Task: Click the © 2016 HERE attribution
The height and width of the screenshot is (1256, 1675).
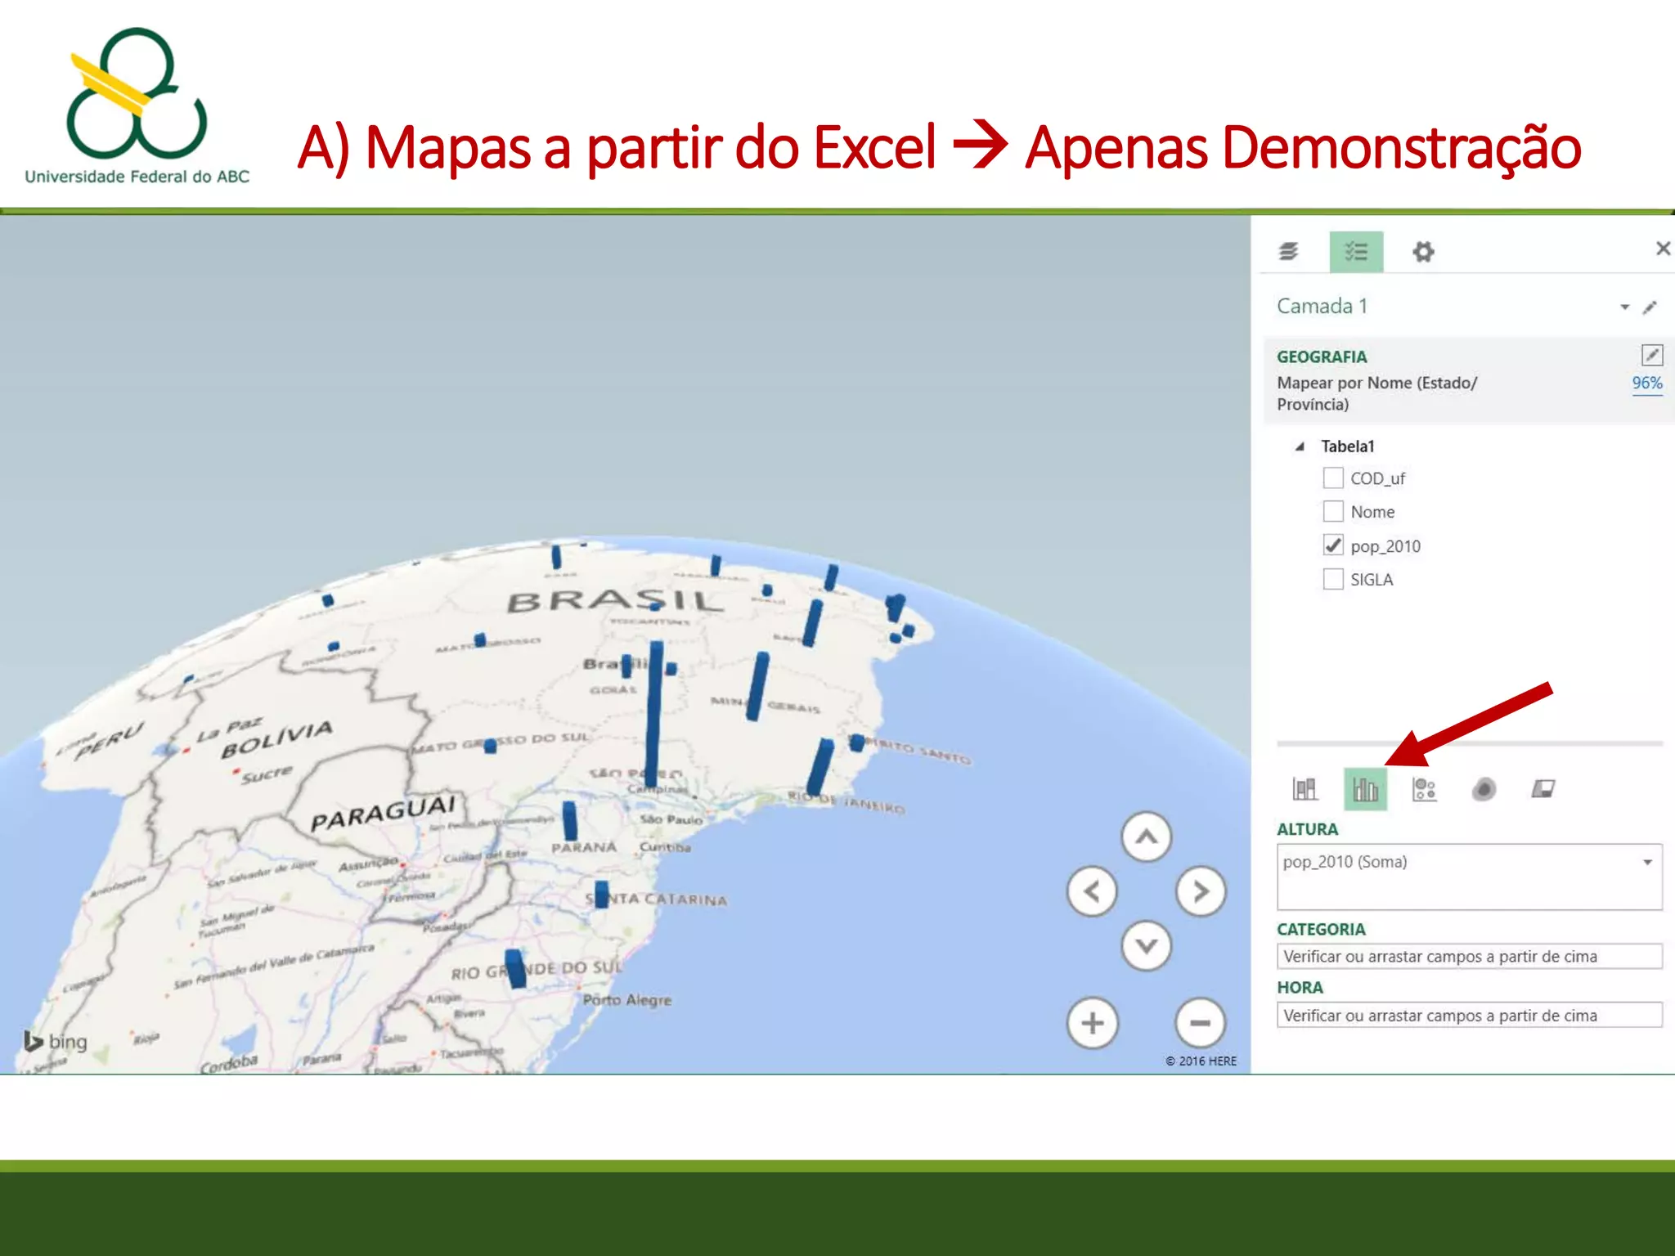Action: [1201, 1061]
